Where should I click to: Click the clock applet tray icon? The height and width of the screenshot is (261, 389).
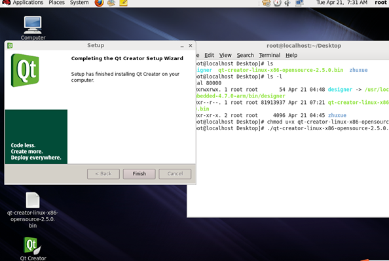coord(278,3)
